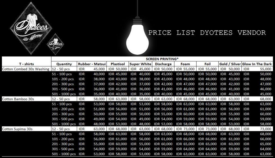This screenshot has height=158, width=275.
Task: Click the Foam column header
Action: pos(185,64)
